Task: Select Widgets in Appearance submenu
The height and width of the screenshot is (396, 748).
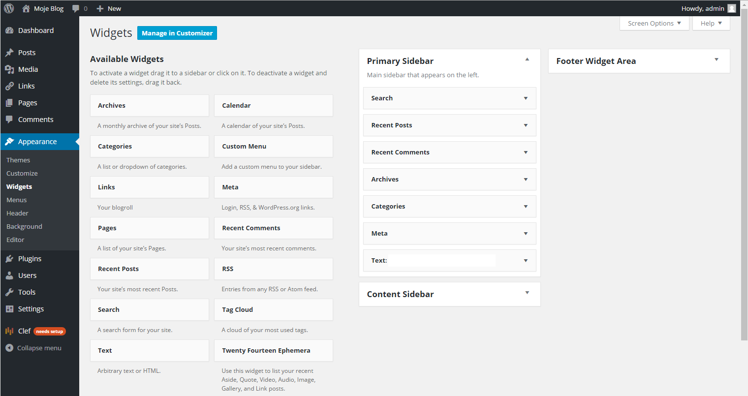Action: 19,186
